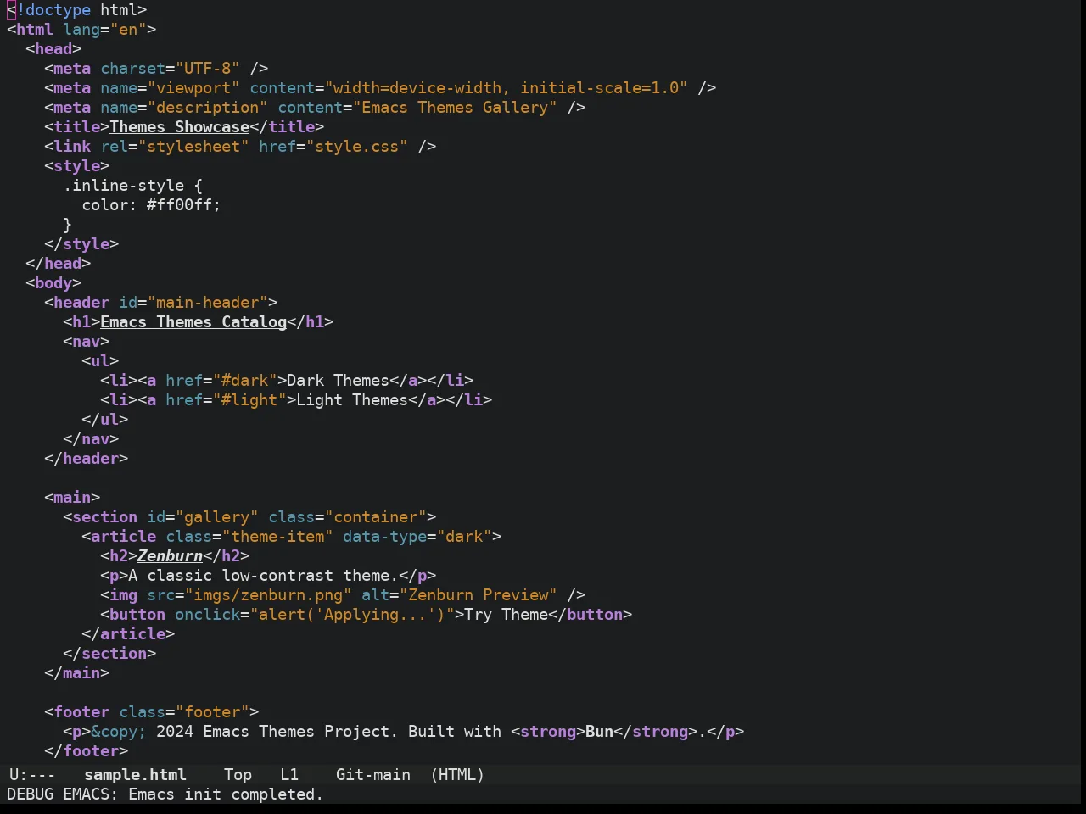The image size is (1086, 814).
Task: Click the "footer" class value
Action: tap(212, 711)
